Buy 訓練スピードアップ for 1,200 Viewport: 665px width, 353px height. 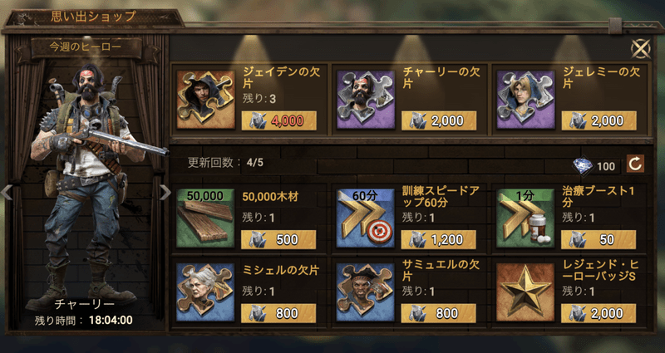pos(439,239)
